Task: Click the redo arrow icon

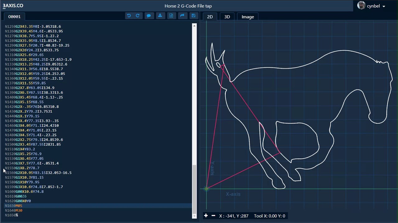Action: point(137,16)
